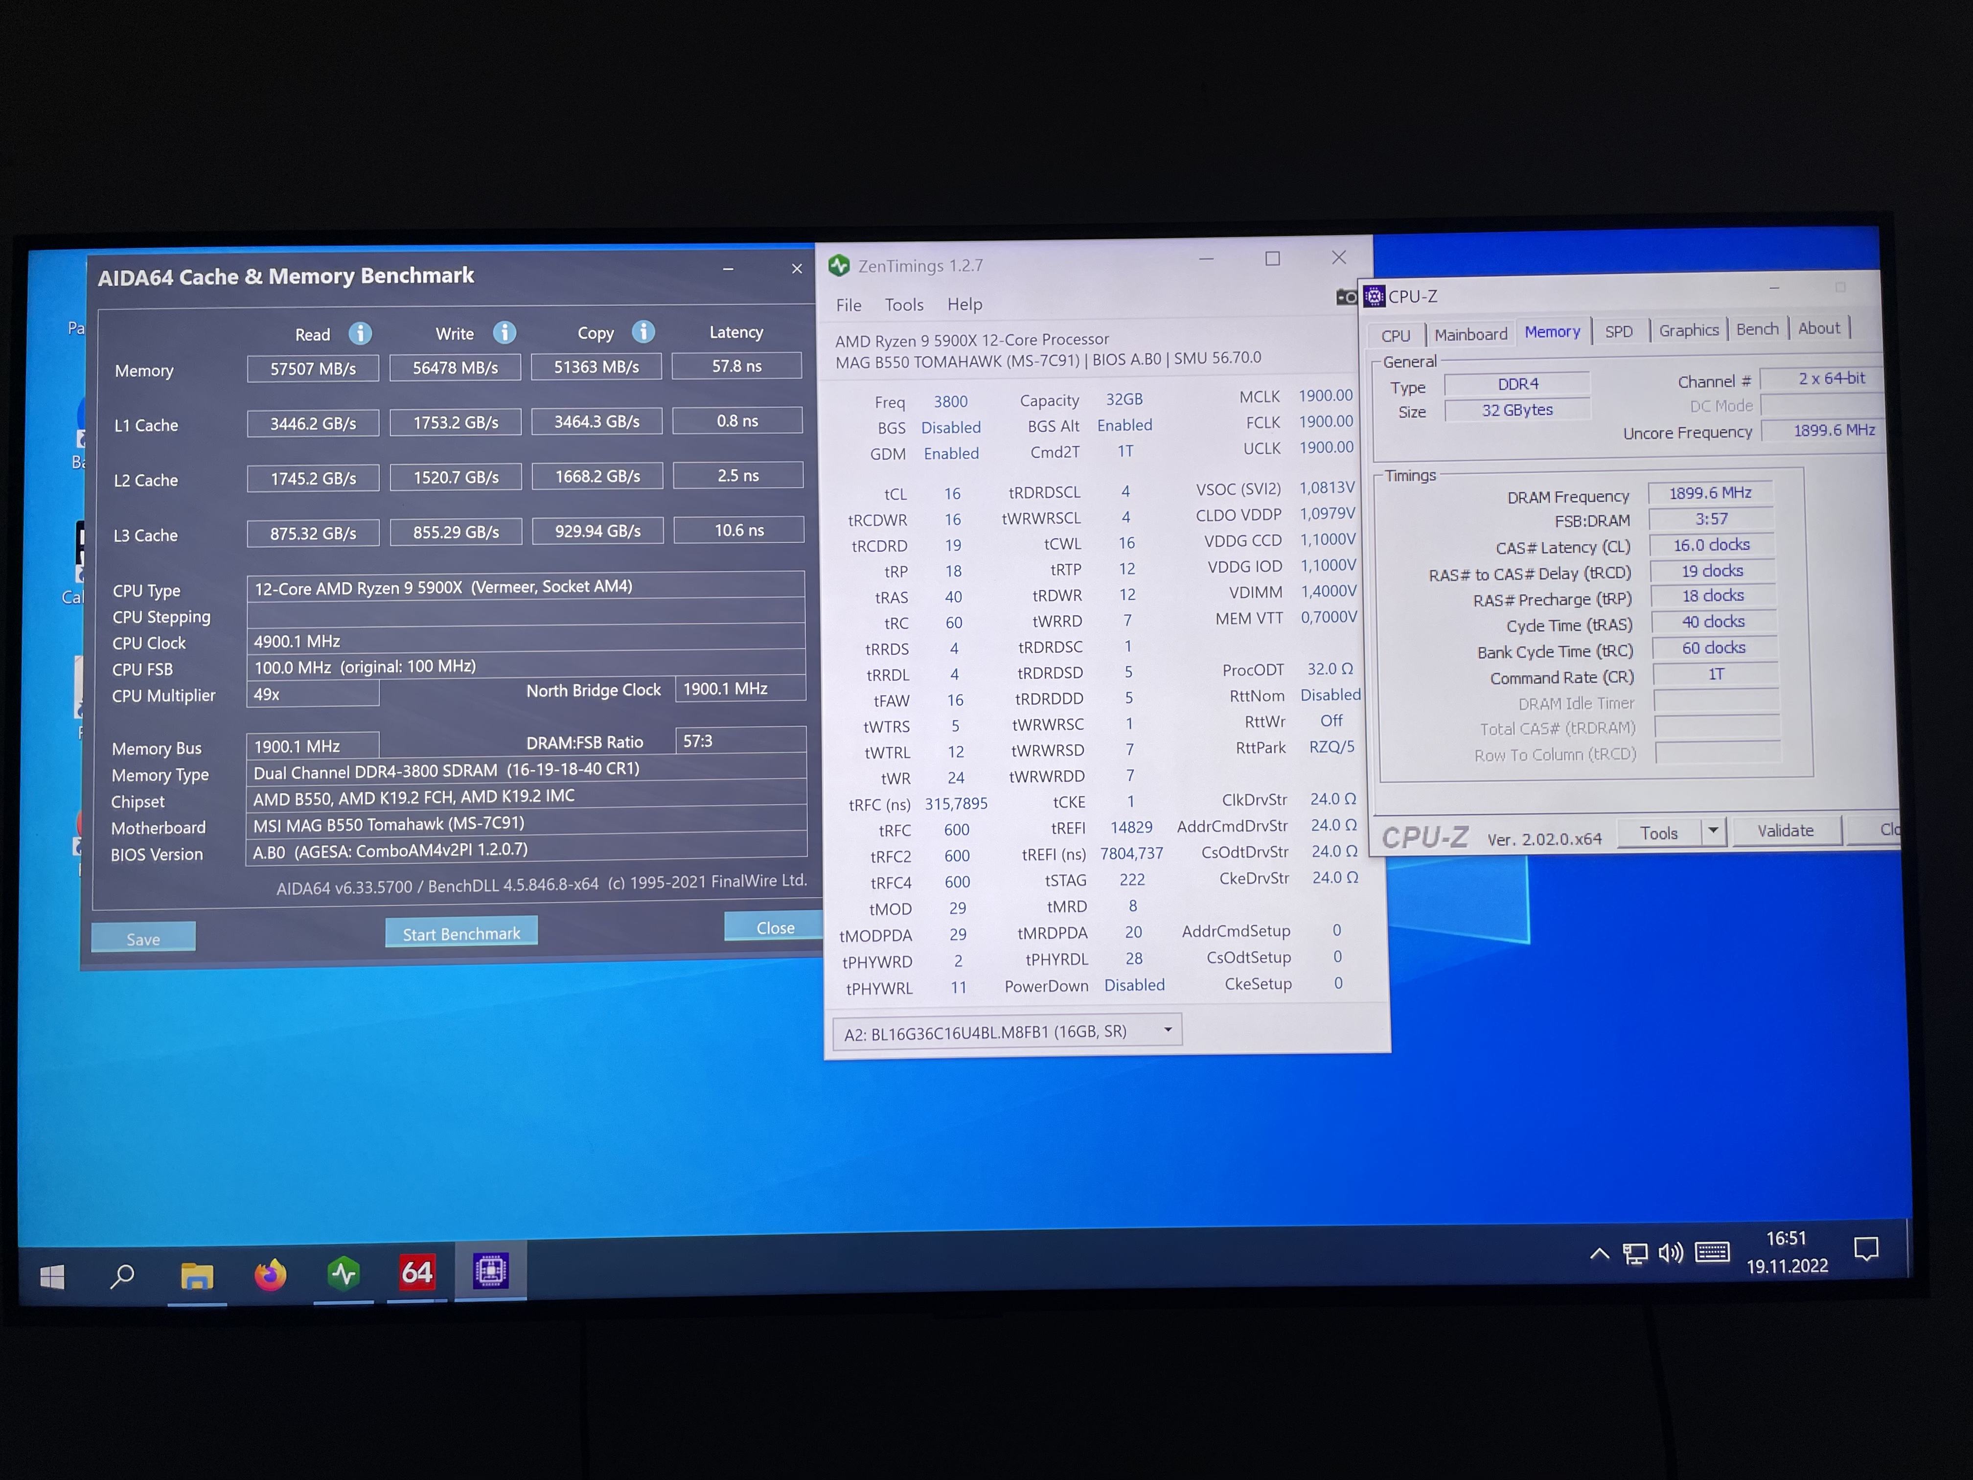Click L3 Cache latency 10.6 ns
The image size is (1973, 1480).
click(x=738, y=530)
